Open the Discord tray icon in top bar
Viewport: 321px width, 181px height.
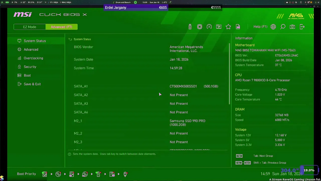[x=287, y=2]
